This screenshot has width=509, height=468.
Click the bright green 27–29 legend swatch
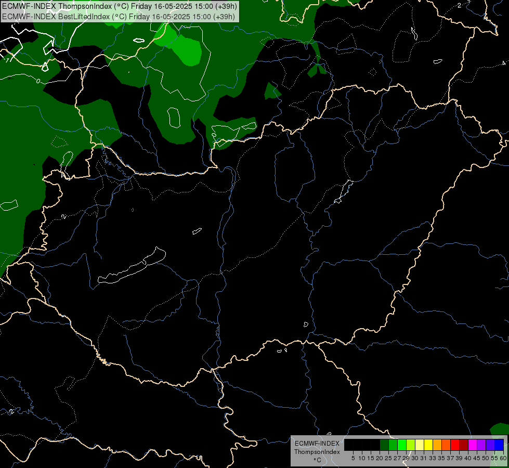[402, 445]
